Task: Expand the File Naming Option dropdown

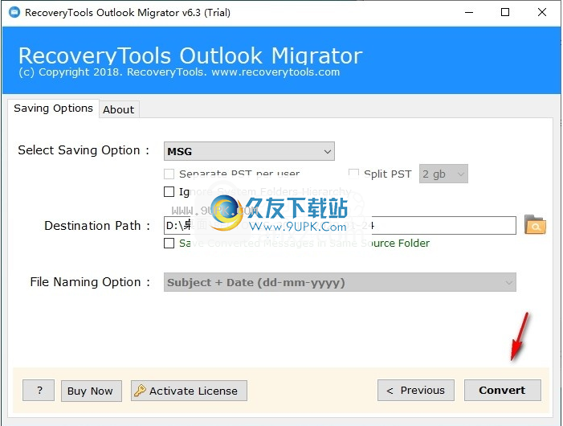Action: pyautogui.click(x=340, y=282)
